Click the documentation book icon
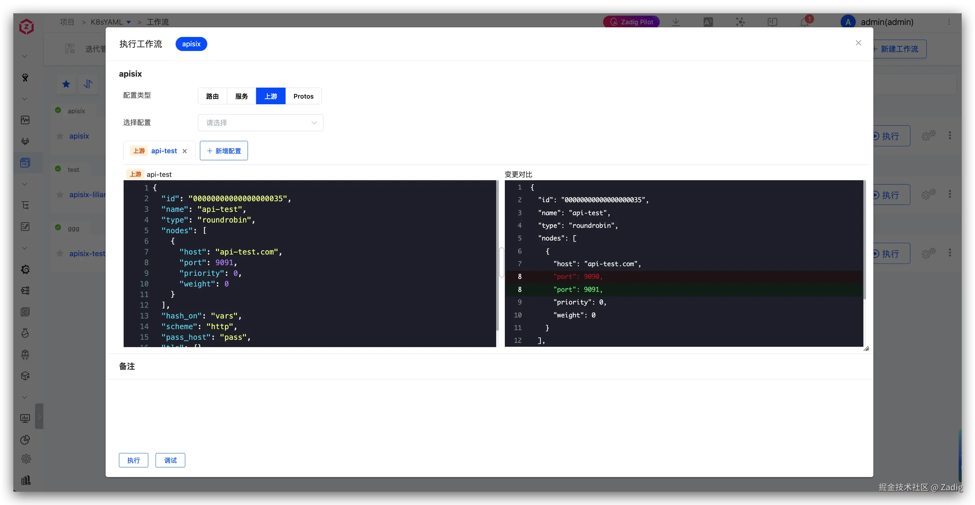This screenshot has width=975, height=505. pyautogui.click(x=772, y=22)
